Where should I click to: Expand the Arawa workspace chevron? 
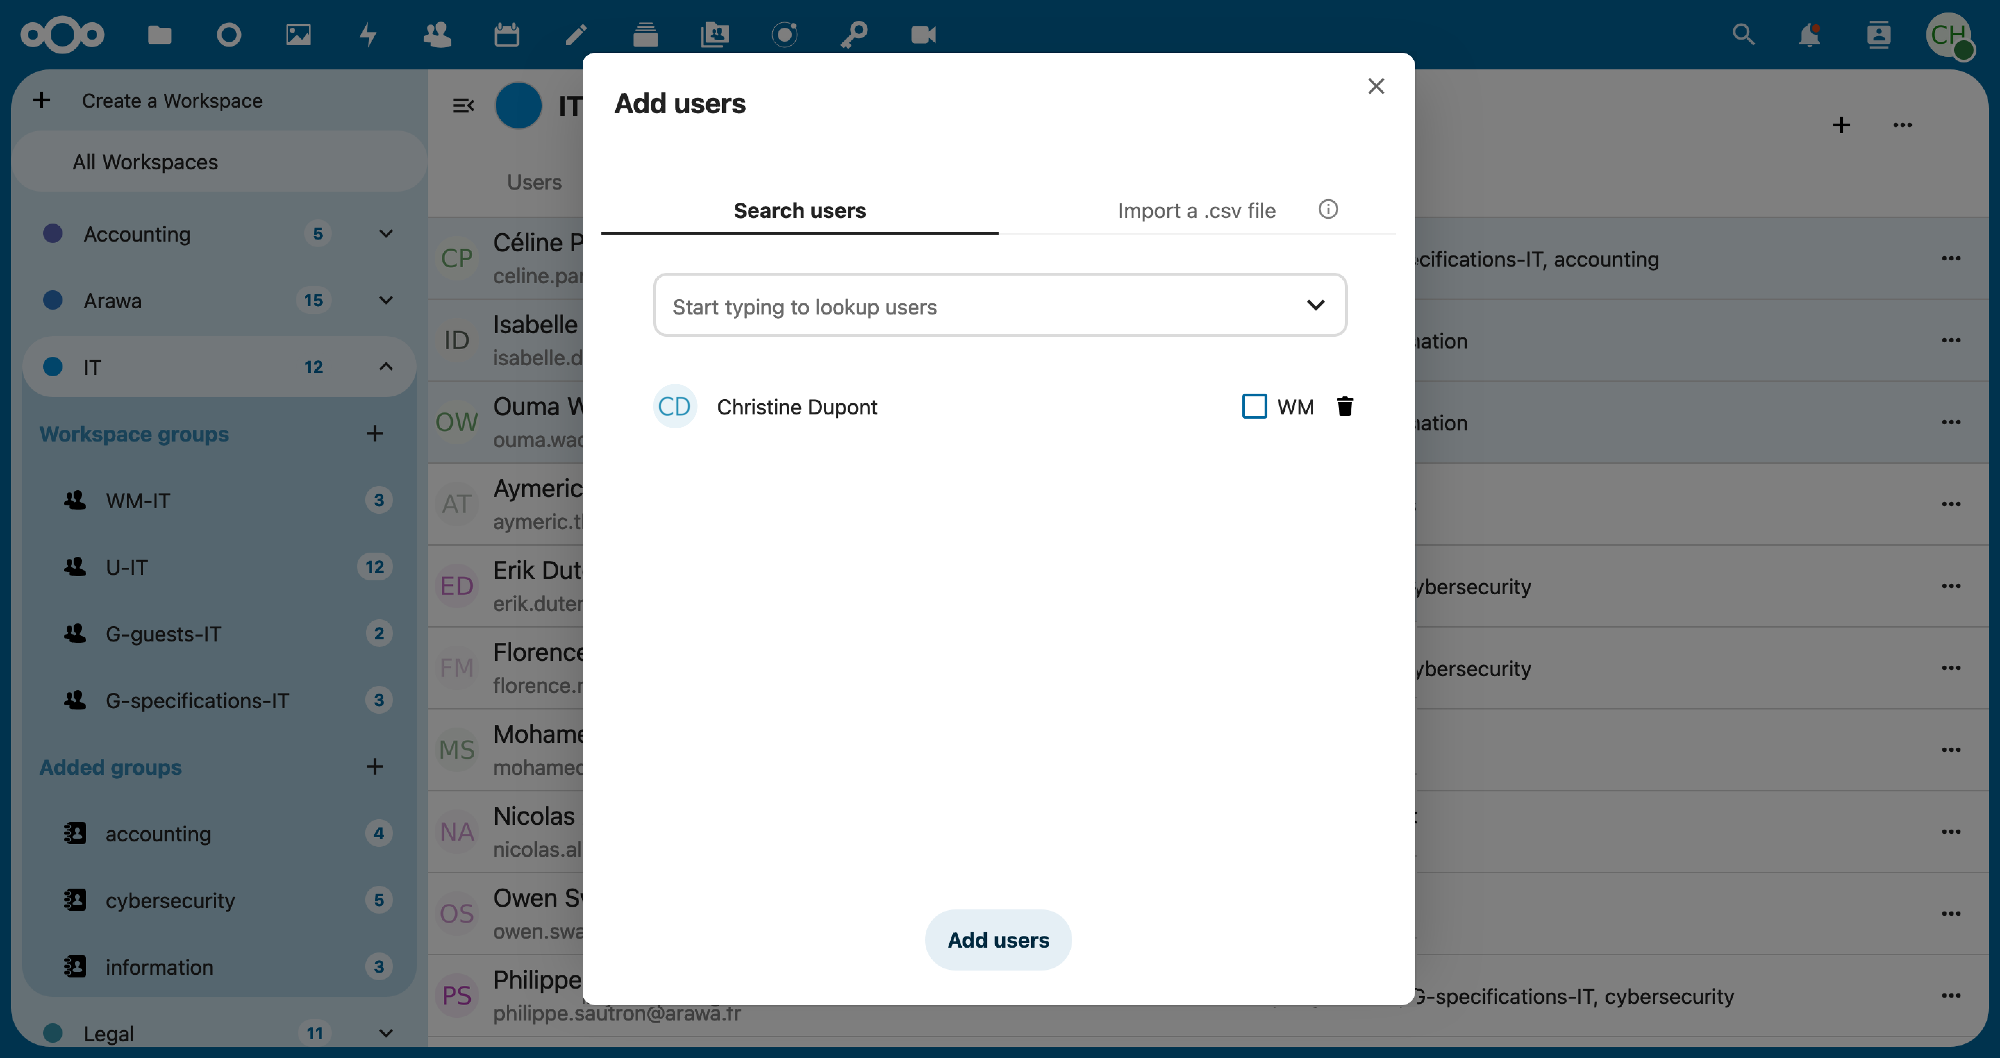386,300
